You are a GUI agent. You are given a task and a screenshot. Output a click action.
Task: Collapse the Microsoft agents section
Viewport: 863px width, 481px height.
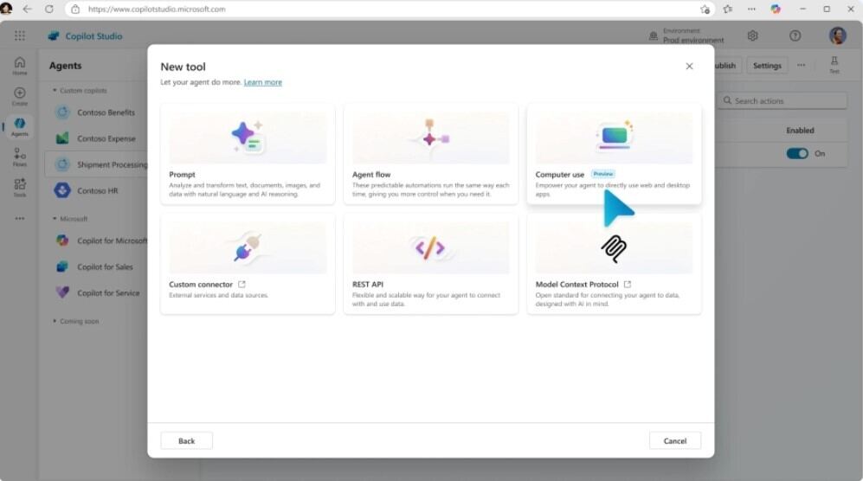pos(55,219)
